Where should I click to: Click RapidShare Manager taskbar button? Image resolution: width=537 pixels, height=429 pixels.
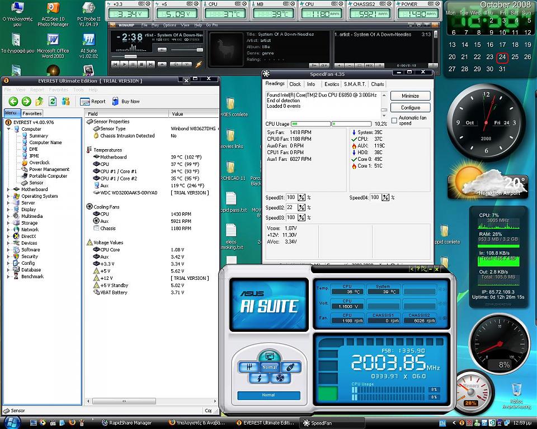(128, 423)
